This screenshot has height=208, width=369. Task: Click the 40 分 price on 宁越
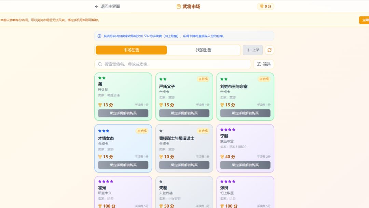(x=230, y=157)
